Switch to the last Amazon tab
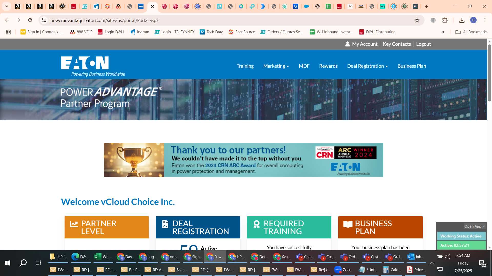Viewport: 492px width, 276px height. [x=415, y=6]
